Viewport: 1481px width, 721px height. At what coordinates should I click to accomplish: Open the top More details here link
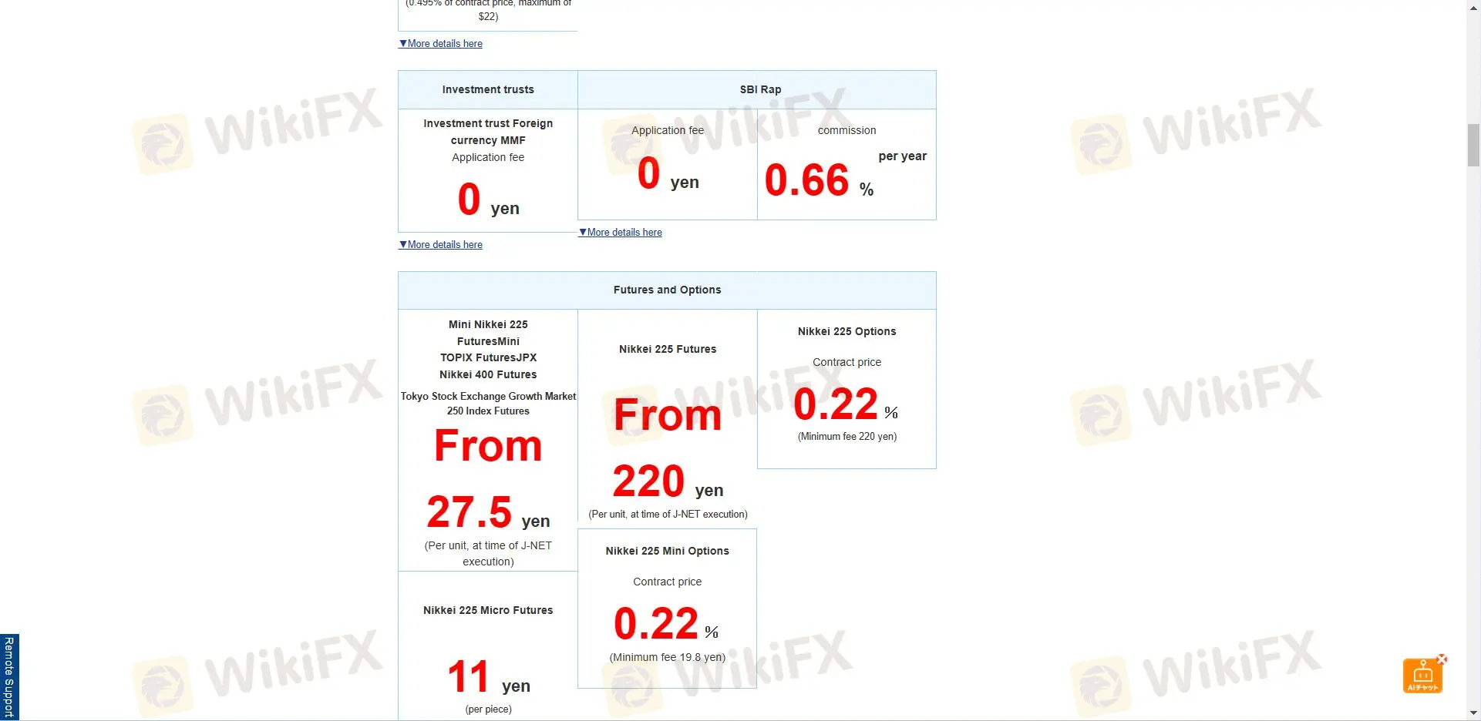[441, 44]
